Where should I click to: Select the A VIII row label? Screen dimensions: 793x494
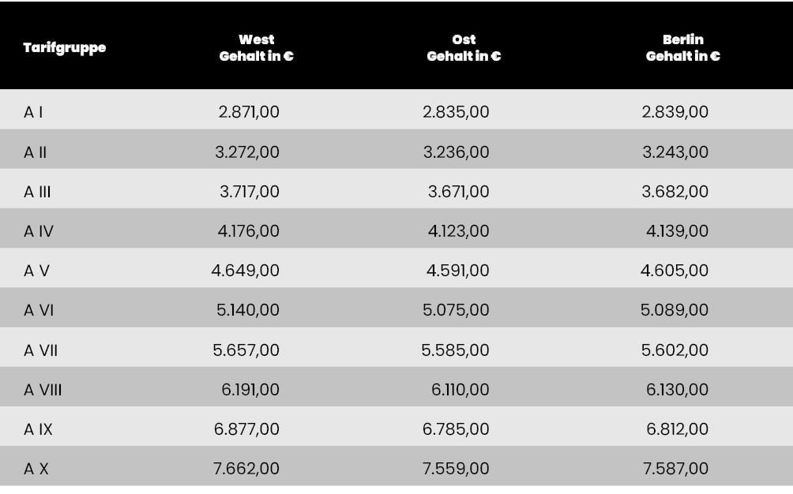pyautogui.click(x=43, y=390)
